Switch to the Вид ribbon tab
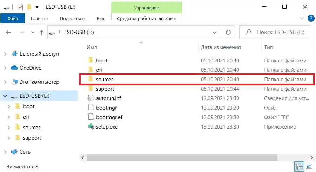 coord(100,18)
